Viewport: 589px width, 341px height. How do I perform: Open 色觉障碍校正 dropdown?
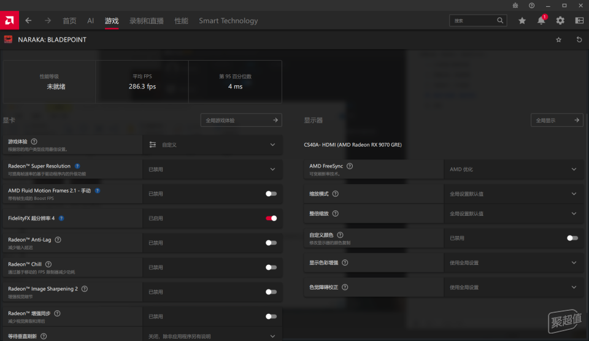[x=514, y=287]
